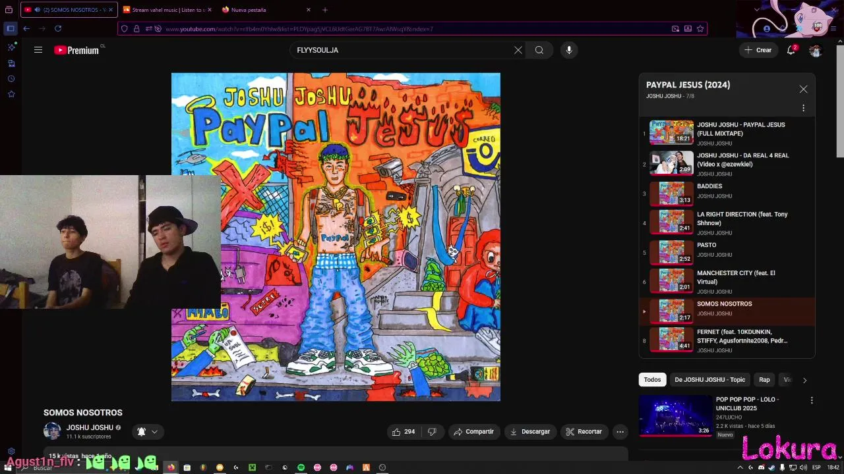Select the Rap filter chip
Screen dimensions: 844x474
pos(764,380)
